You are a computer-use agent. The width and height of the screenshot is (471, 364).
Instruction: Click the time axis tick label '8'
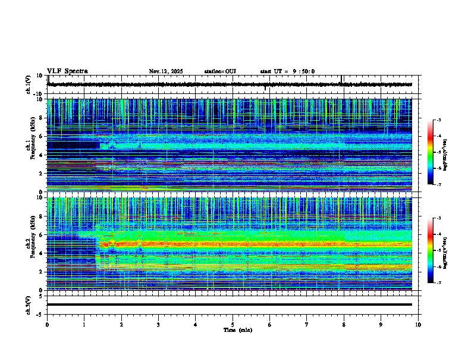point(344,325)
